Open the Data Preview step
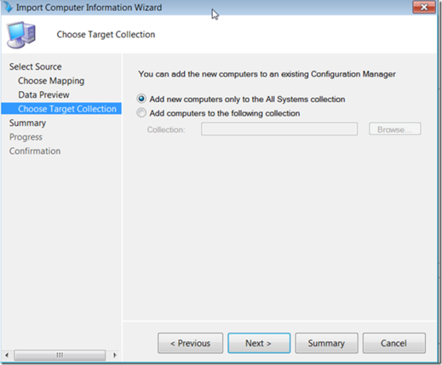The width and height of the screenshot is (442, 365). tap(44, 95)
